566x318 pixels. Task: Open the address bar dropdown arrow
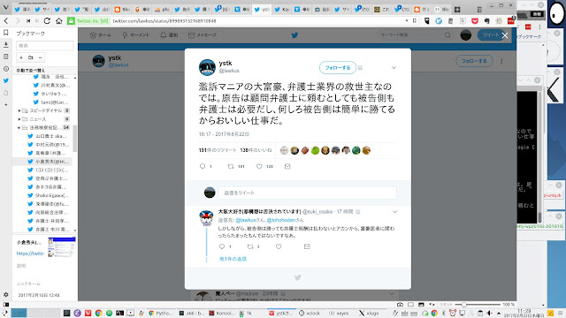pos(407,21)
